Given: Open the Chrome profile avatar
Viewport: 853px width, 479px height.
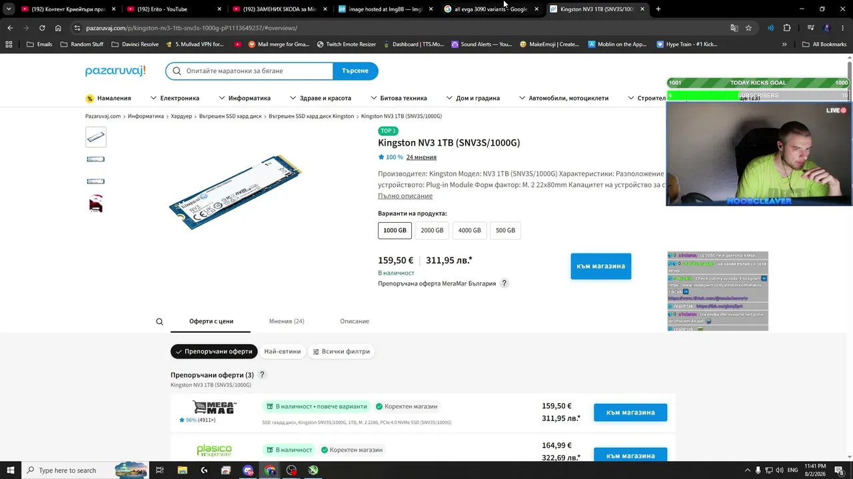Looking at the screenshot, I should (827, 28).
